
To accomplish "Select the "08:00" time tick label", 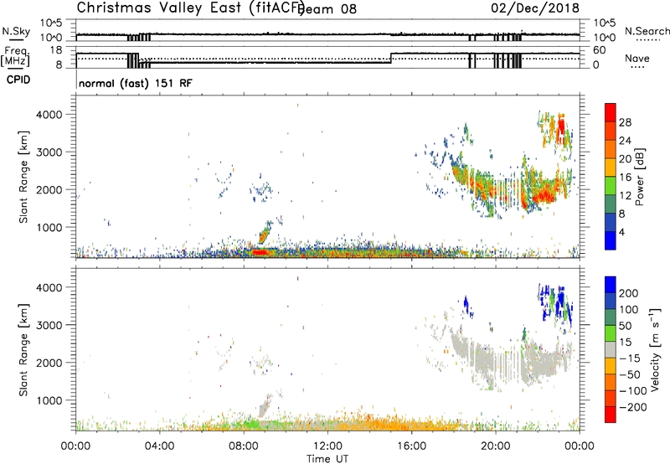I will tap(244, 446).
